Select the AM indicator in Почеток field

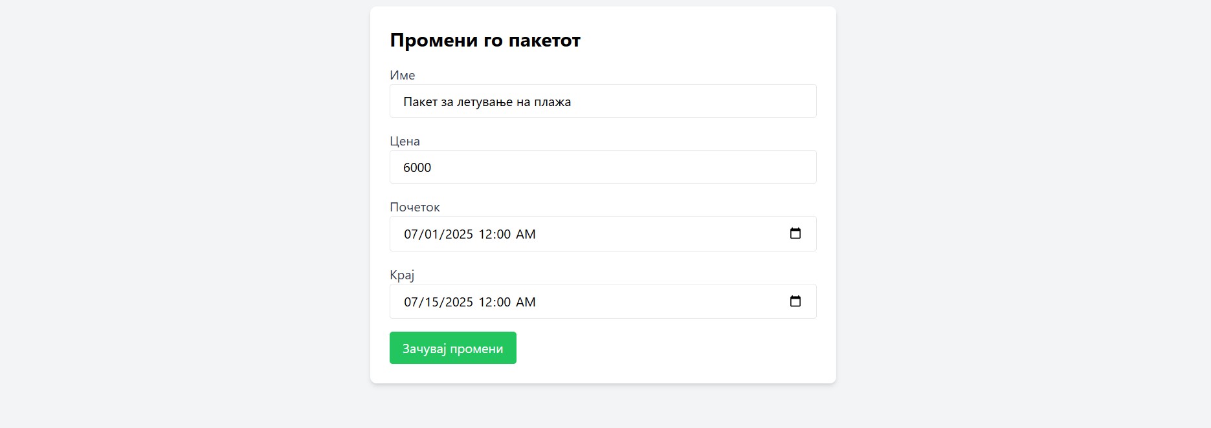tap(526, 234)
